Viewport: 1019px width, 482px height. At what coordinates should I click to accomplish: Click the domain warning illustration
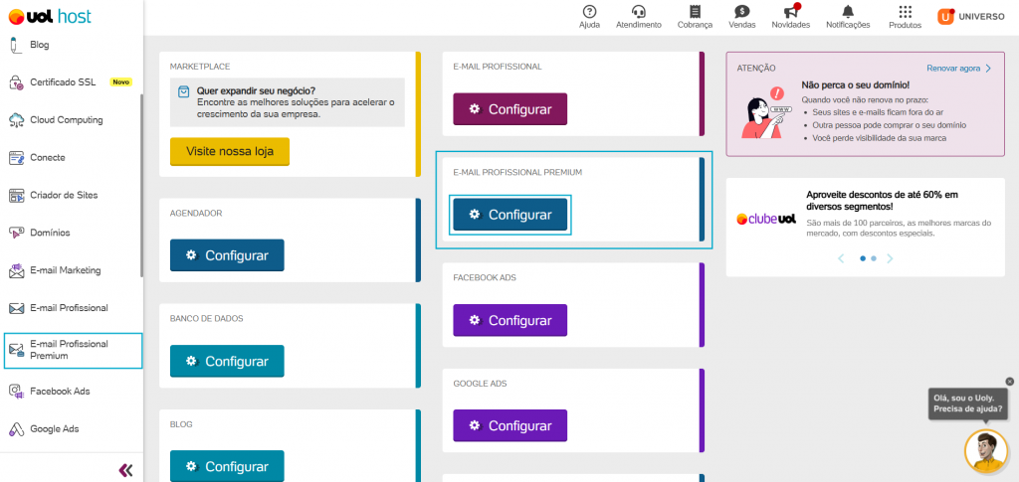(x=765, y=111)
